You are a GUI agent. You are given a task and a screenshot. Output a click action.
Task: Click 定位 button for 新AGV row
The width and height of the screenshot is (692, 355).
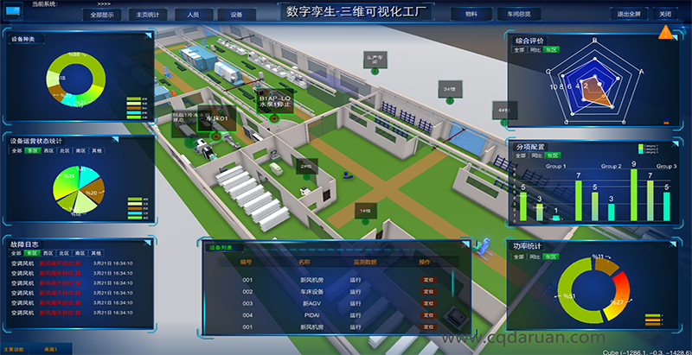coord(426,303)
